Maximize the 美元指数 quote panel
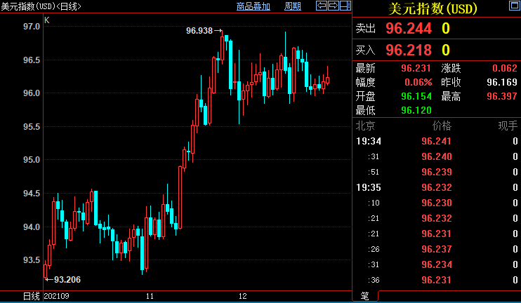 513,6
